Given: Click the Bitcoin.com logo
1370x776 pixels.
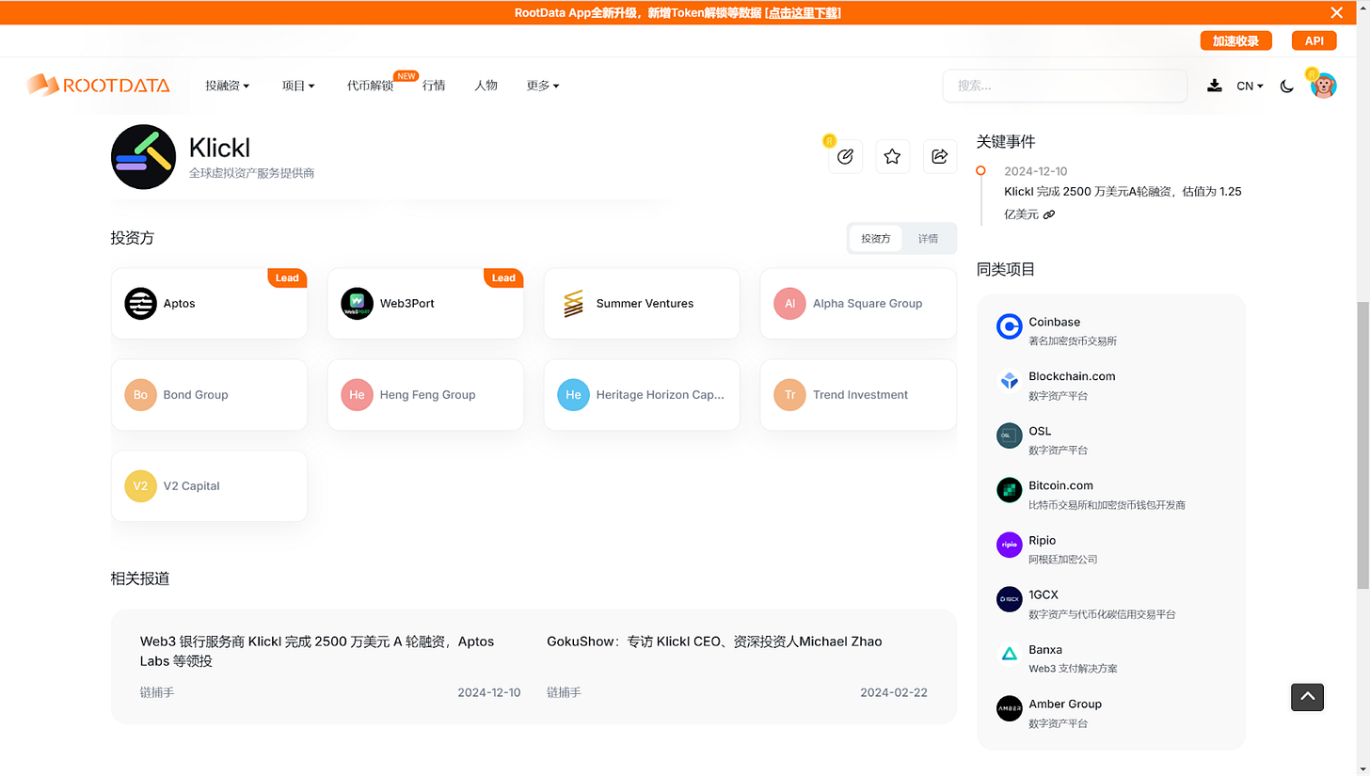Looking at the screenshot, I should [1009, 490].
